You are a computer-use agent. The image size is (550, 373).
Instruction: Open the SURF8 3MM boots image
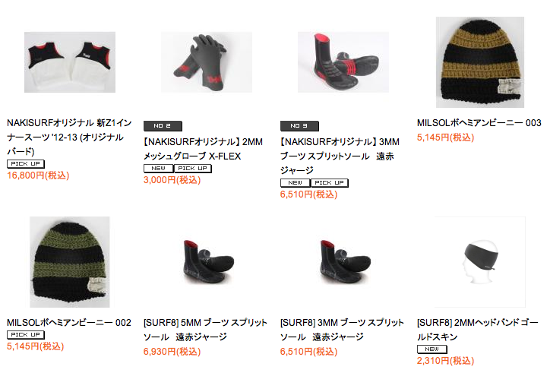point(343,262)
